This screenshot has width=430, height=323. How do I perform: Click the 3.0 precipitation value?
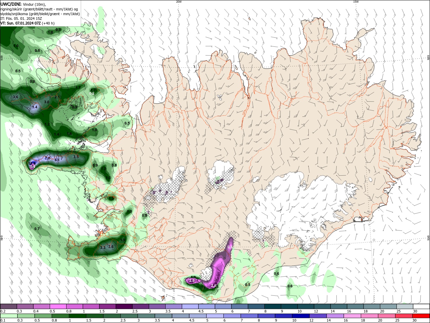click(x=47, y=102)
